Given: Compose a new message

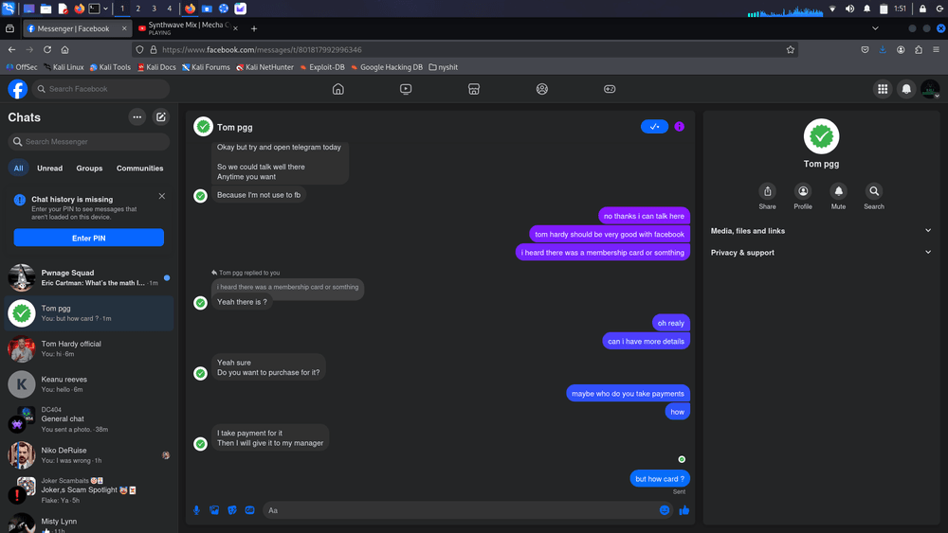Looking at the screenshot, I should [161, 117].
